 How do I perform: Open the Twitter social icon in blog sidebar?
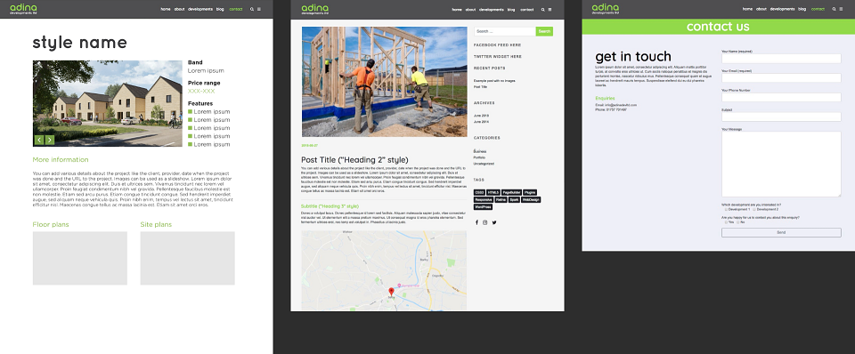494,222
